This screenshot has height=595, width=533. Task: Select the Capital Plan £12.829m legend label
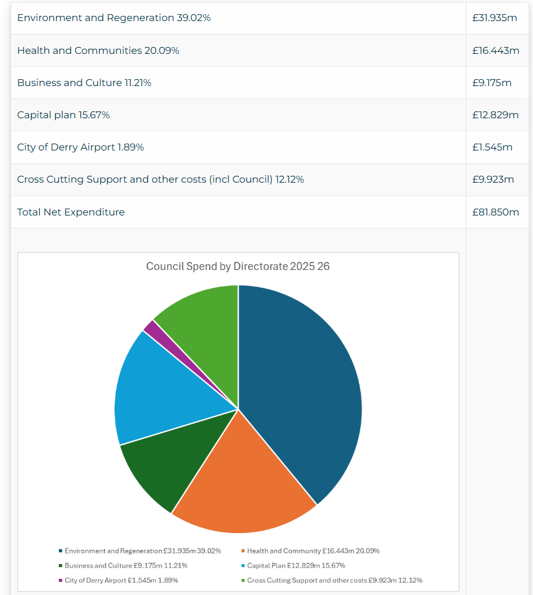click(296, 565)
